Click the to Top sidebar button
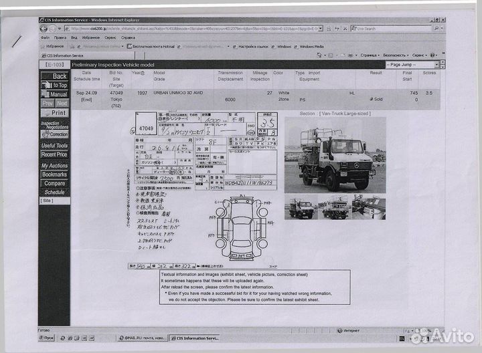 click(55, 85)
